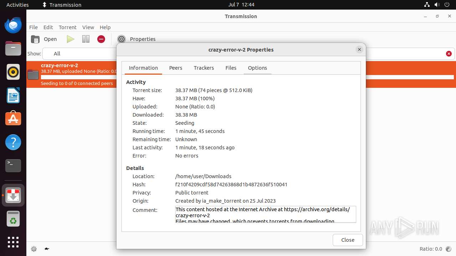This screenshot has width=456, height=256.
Task: Remove the torrent with the red minus icon
Action: click(x=101, y=39)
